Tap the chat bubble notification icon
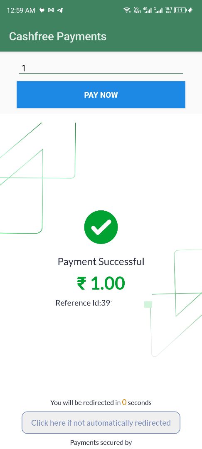The width and height of the screenshot is (202, 449). tap(42, 10)
